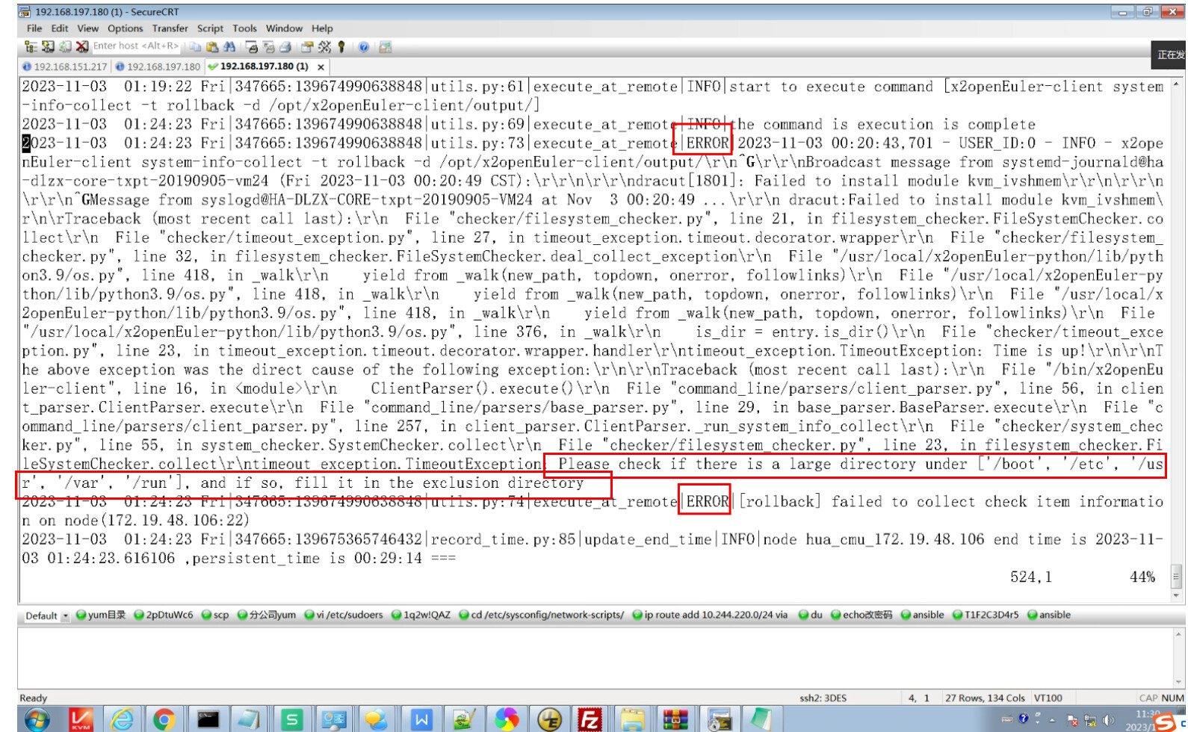
Task: Open the Transfer menu
Action: [x=170, y=28]
